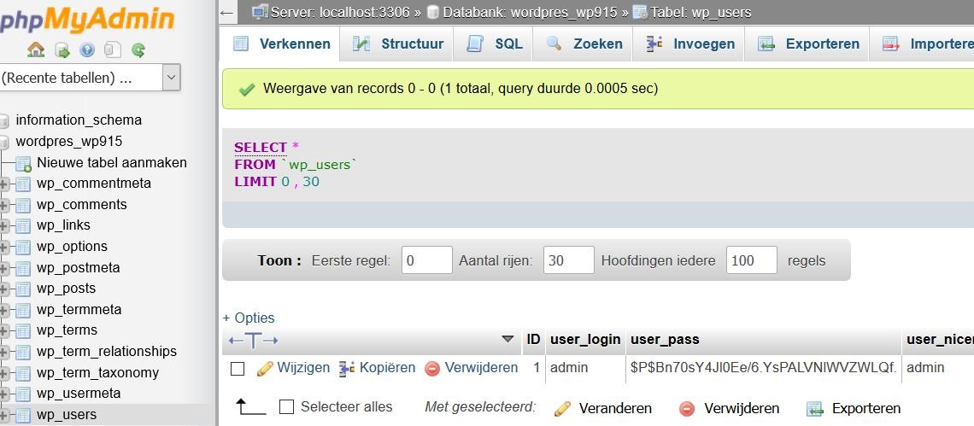Click Kopiëren for the admin row
The height and width of the screenshot is (426, 974).
point(387,368)
